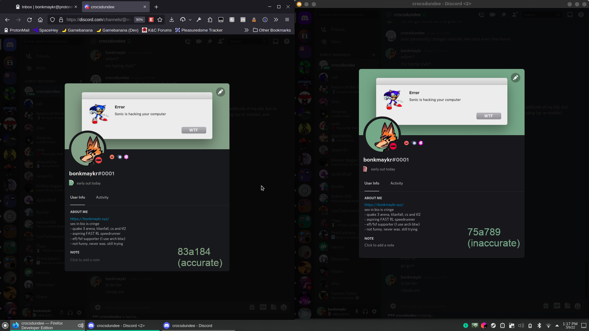Click the Discord home icon in Firefox
The width and height of the screenshot is (589, 331).
[10, 45]
